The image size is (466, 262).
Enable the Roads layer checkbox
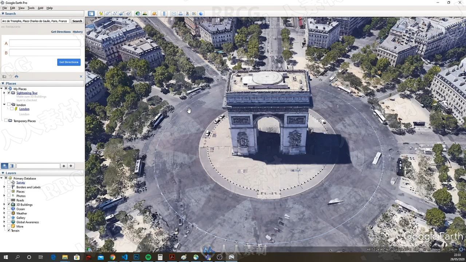[x=9, y=200]
